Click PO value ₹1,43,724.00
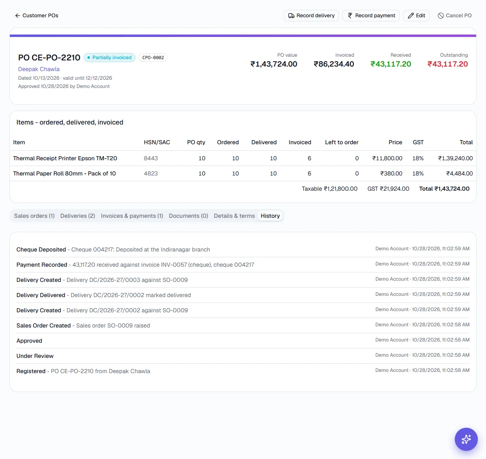The width and height of the screenshot is (486, 459). 274,64
